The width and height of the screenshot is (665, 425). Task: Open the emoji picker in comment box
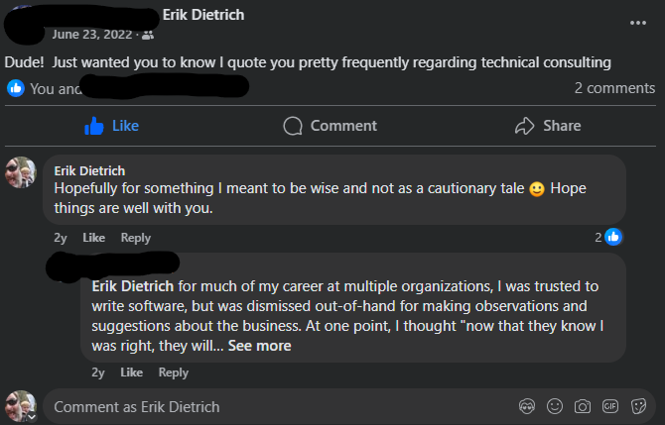pyautogui.click(x=556, y=406)
